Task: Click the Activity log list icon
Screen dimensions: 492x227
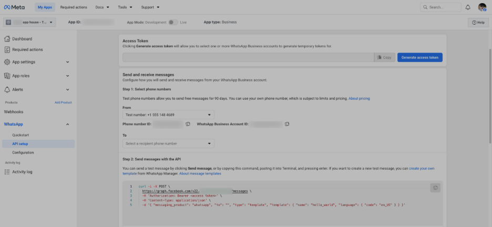Action: coord(7,172)
